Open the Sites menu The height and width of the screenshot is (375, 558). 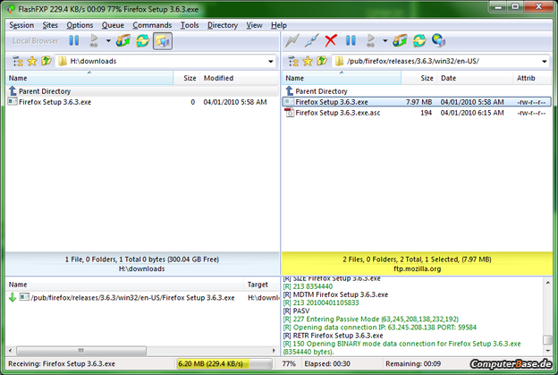point(50,25)
